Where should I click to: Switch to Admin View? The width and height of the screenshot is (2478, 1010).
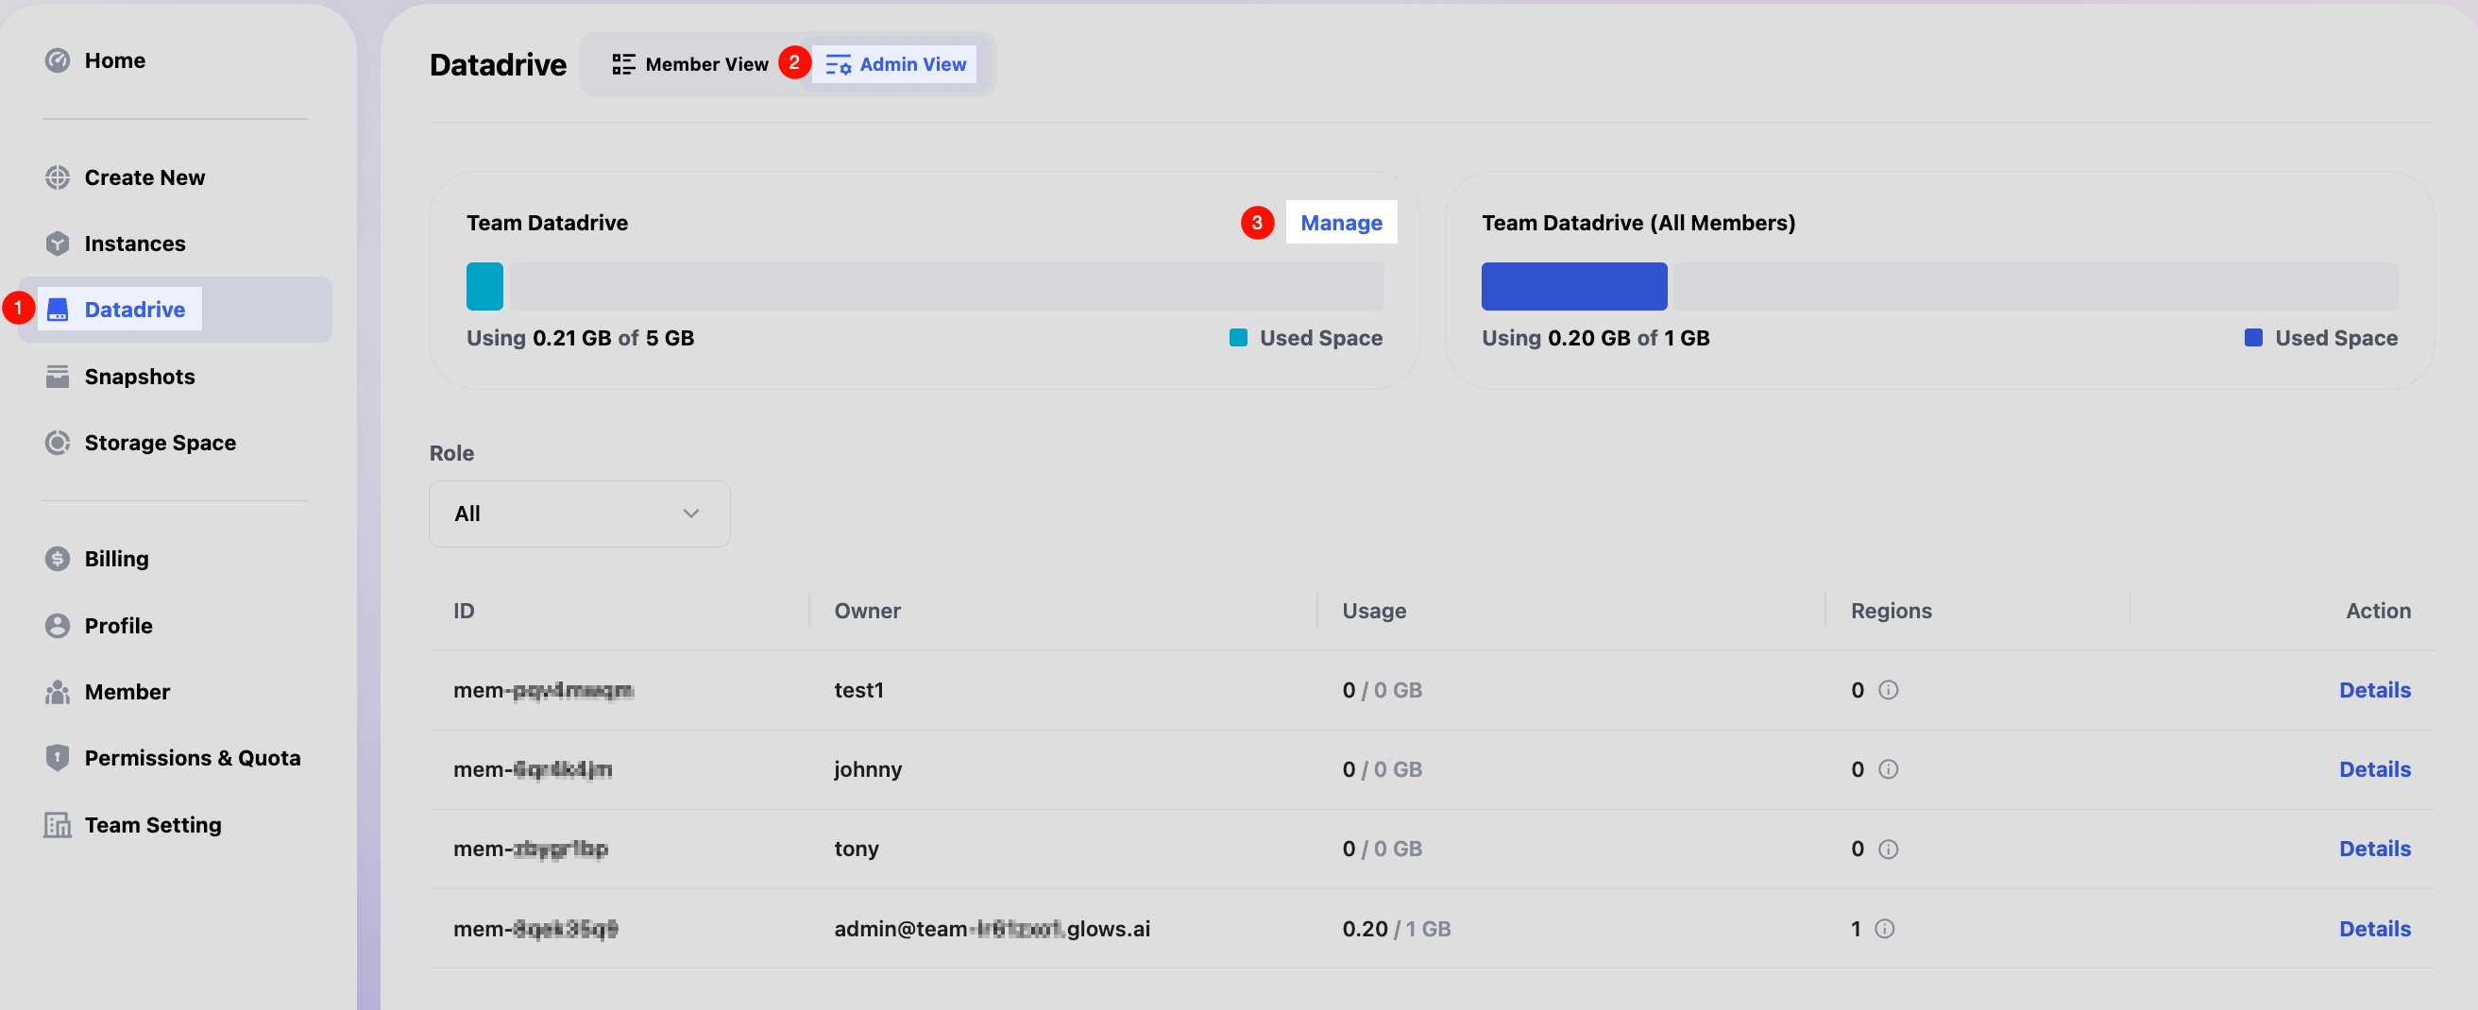click(894, 64)
